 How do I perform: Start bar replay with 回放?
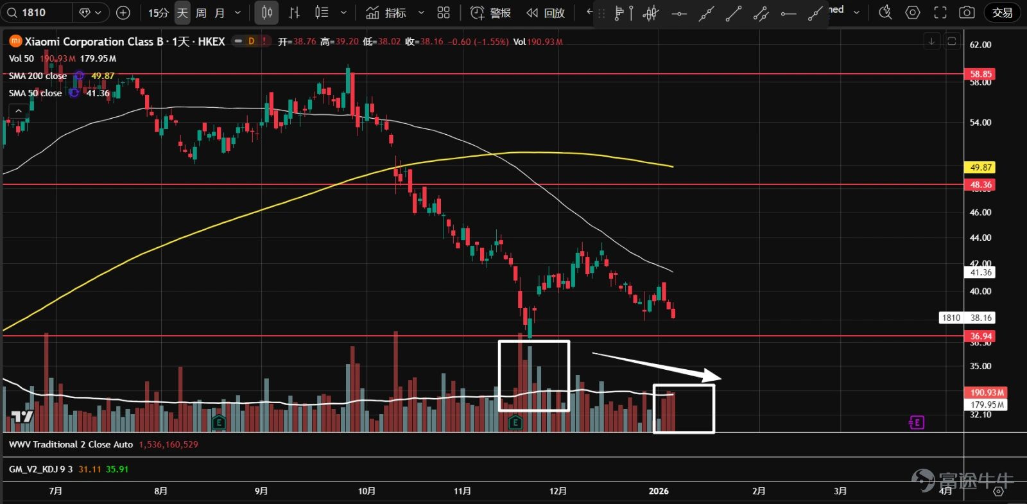tap(546, 13)
